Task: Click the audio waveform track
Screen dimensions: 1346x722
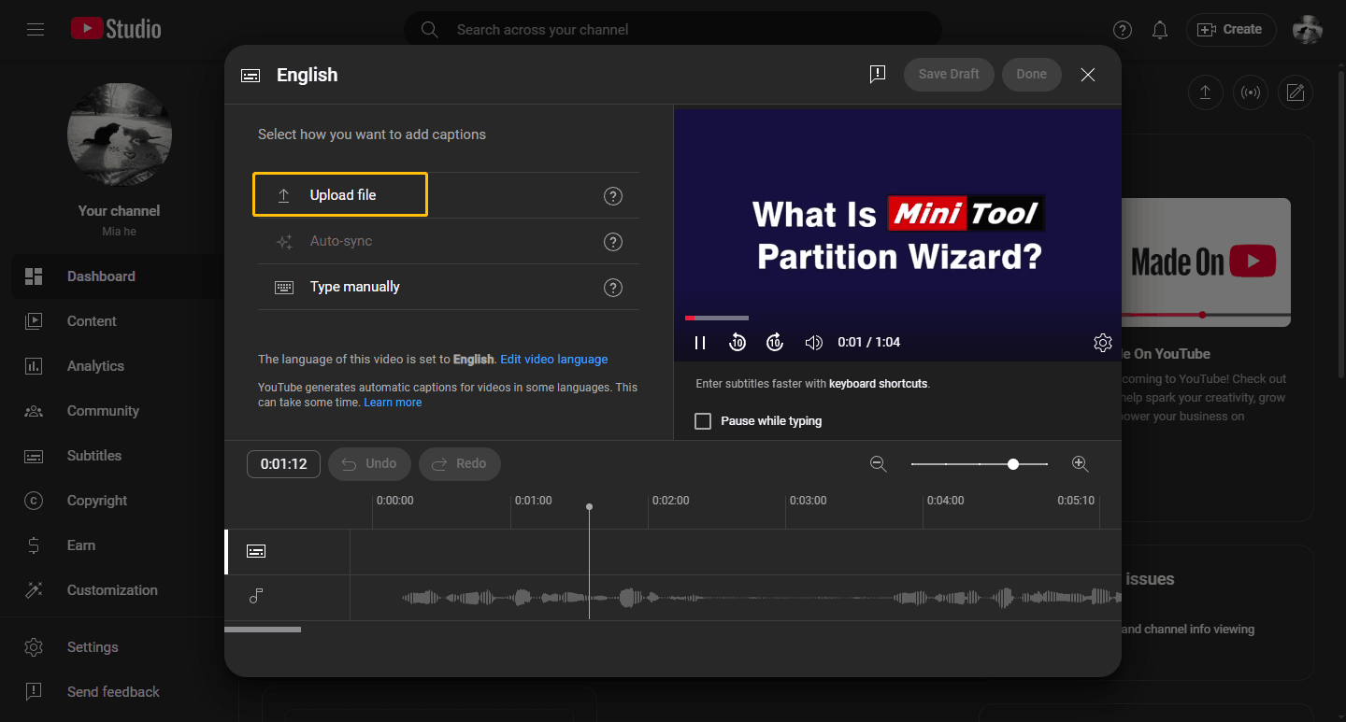Action: point(736,597)
